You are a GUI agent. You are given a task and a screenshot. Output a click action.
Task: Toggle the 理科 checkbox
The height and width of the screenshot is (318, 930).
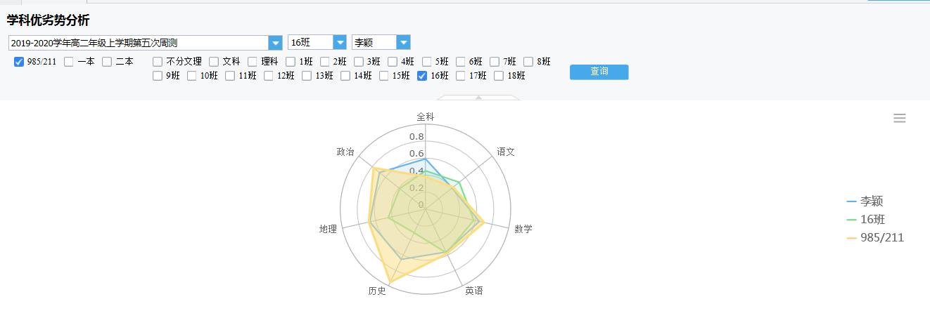click(253, 62)
